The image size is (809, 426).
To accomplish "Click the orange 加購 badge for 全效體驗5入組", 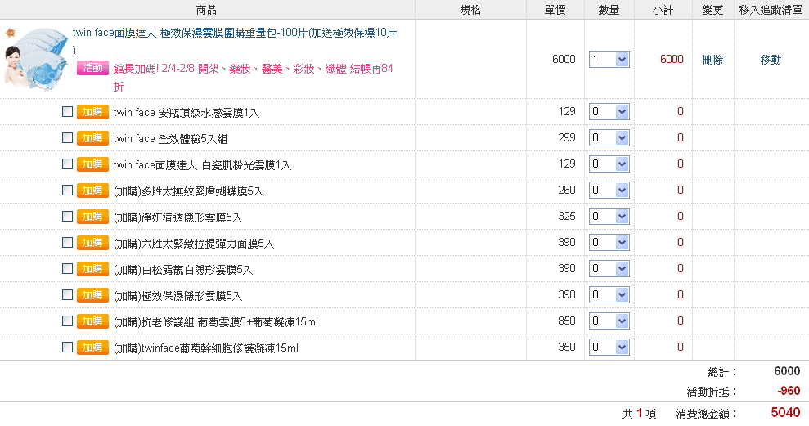I will pyautogui.click(x=93, y=137).
